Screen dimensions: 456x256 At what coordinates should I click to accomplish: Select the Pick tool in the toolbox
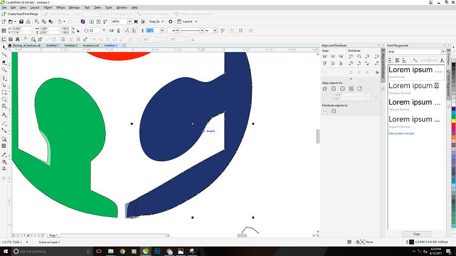tap(4, 47)
